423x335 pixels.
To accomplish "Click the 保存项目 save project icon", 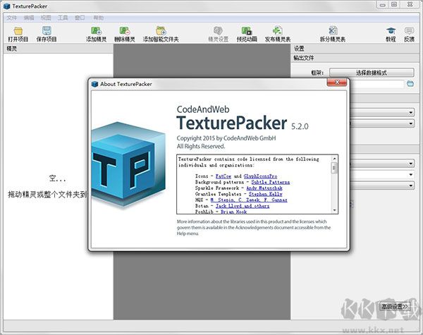I will (47, 30).
